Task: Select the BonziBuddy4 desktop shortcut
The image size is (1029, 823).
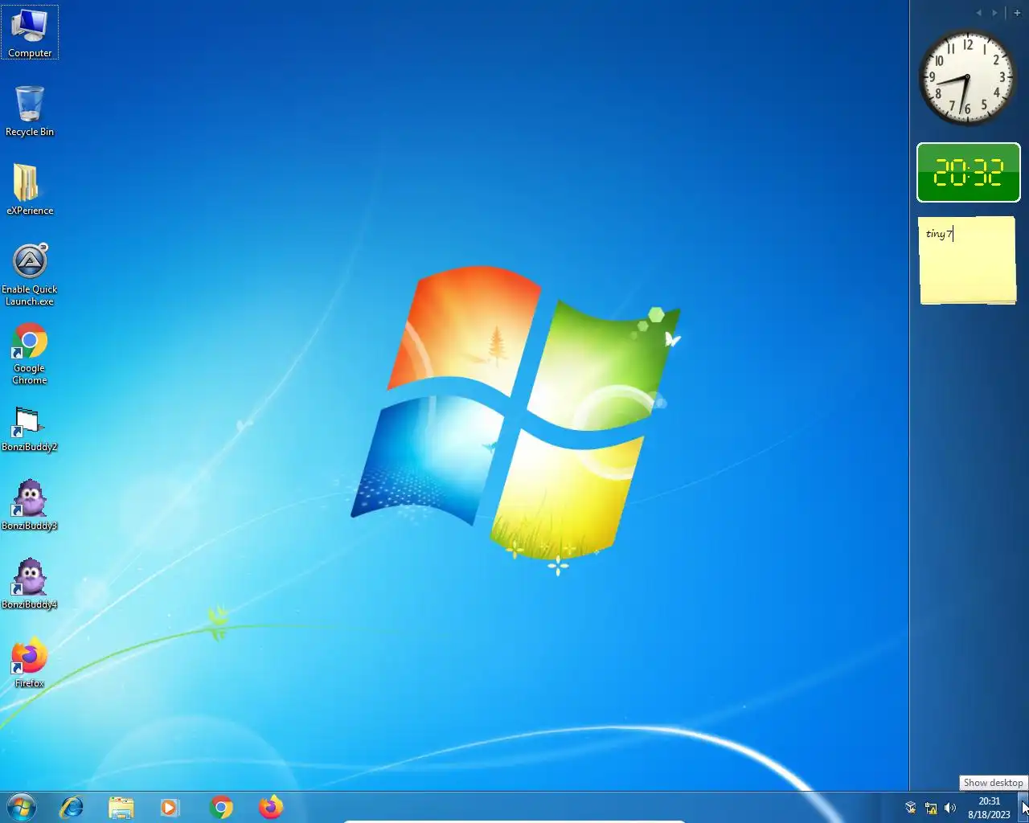Action: 30,583
